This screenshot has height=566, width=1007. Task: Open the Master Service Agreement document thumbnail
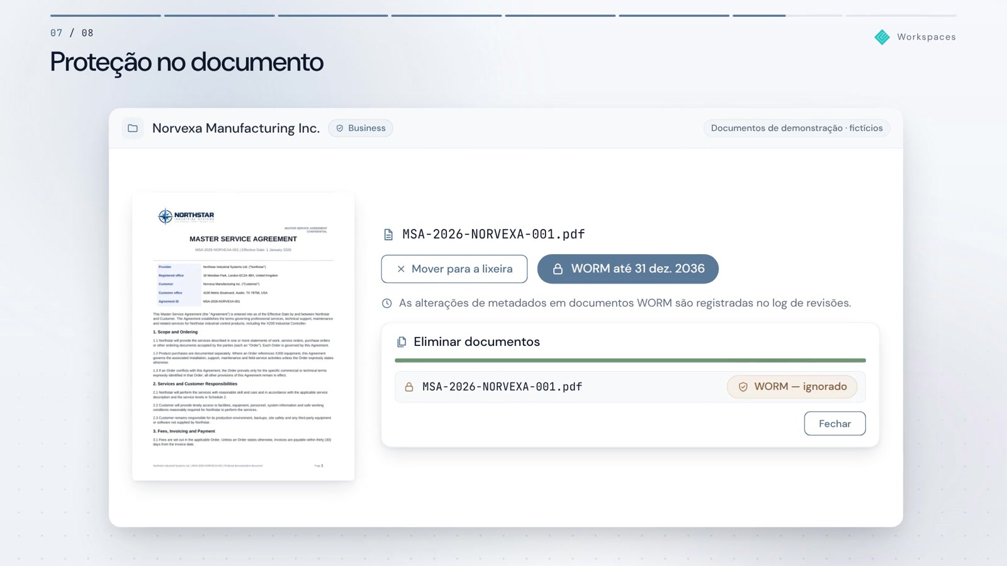[244, 337]
